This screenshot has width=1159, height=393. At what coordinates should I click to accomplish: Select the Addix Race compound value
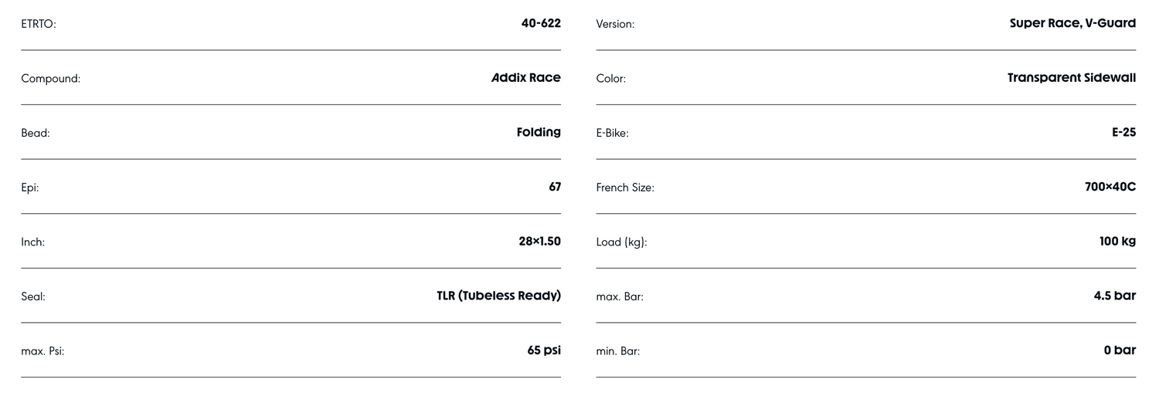pos(526,78)
